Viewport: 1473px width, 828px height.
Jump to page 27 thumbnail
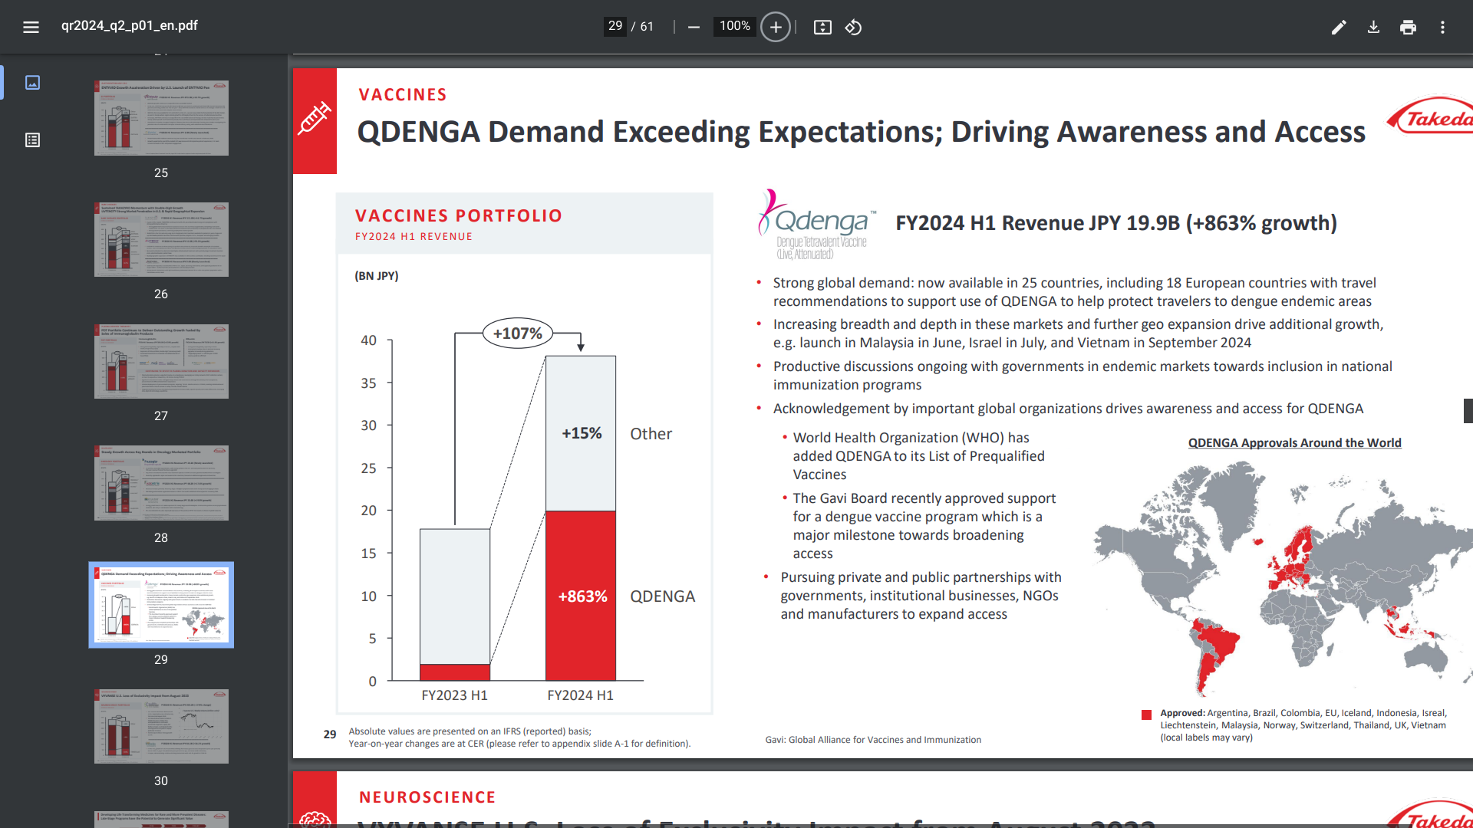(x=161, y=361)
